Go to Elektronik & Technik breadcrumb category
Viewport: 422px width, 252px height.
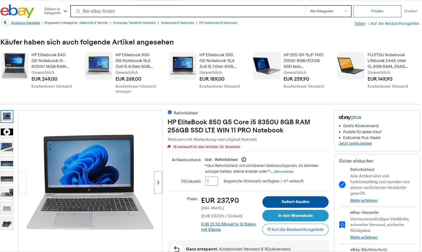click(x=94, y=23)
